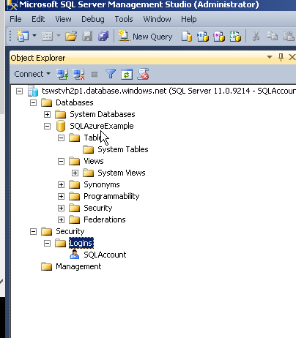Open the Tools menu
Image resolution: width=296 pixels, height=338 pixels.
[124, 19]
